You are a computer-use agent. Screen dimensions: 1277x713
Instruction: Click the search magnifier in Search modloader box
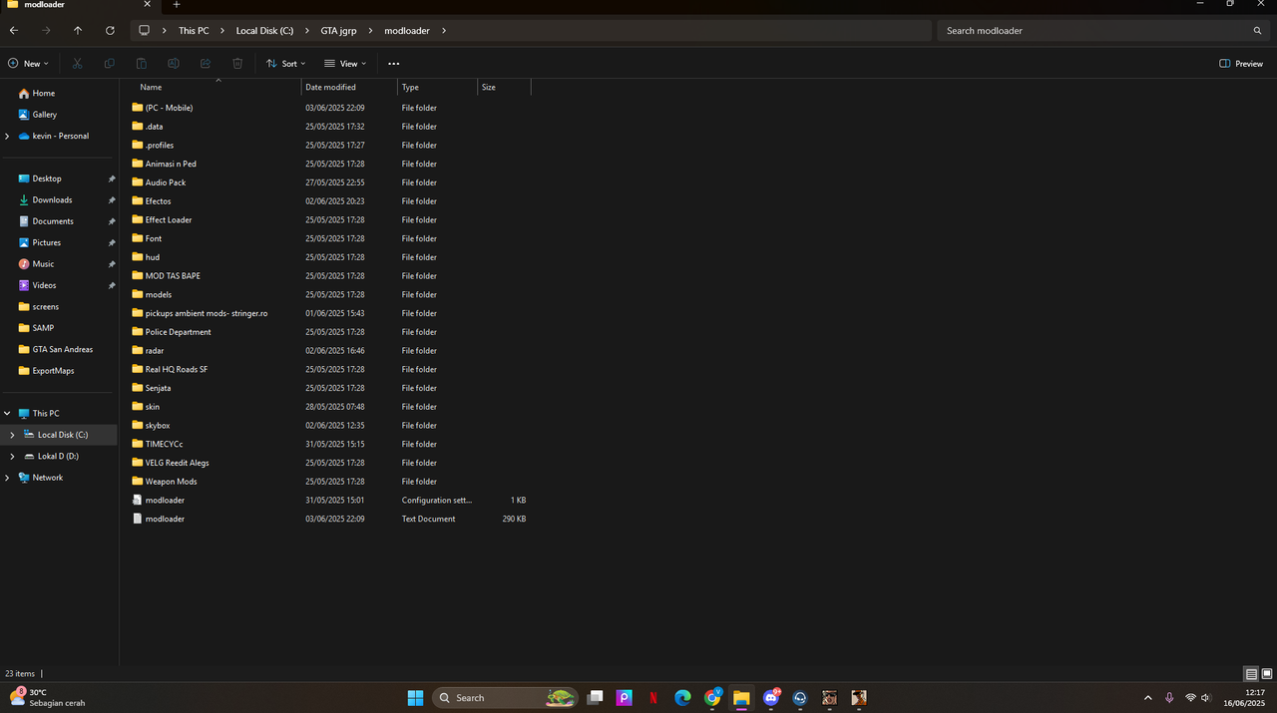[1257, 31]
